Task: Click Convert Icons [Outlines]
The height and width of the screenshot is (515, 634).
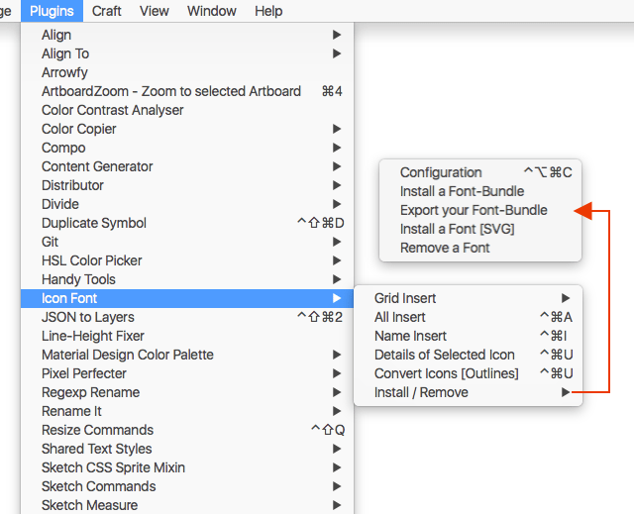Action: point(446,373)
